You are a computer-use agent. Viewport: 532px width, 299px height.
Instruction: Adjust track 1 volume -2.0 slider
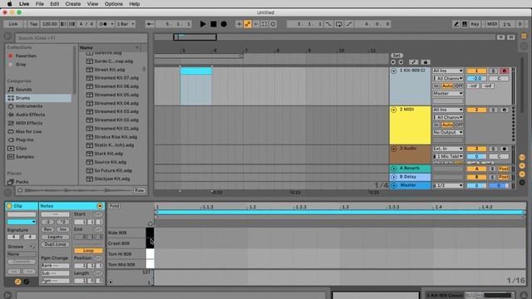(x=476, y=78)
